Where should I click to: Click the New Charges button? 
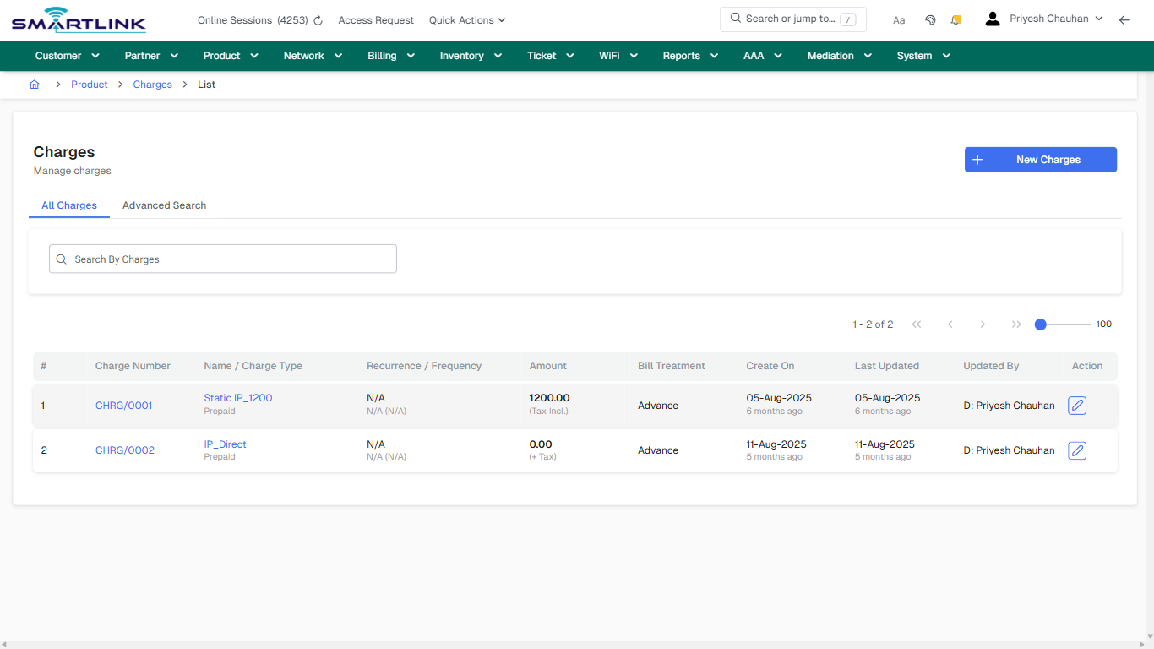click(x=1040, y=159)
